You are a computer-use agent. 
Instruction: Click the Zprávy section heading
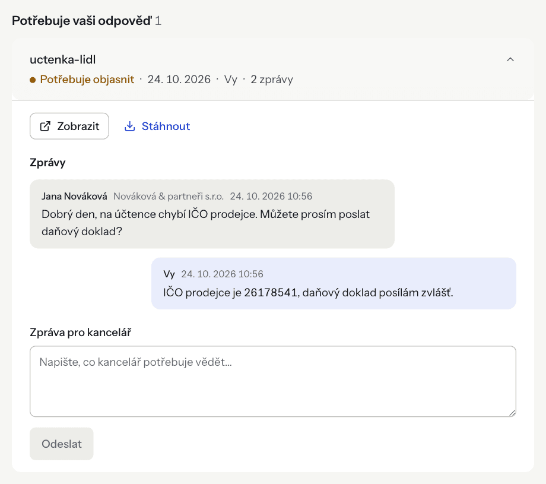click(47, 163)
